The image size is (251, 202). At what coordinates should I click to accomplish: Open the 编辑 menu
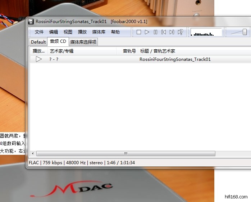pyautogui.click(x=54, y=32)
